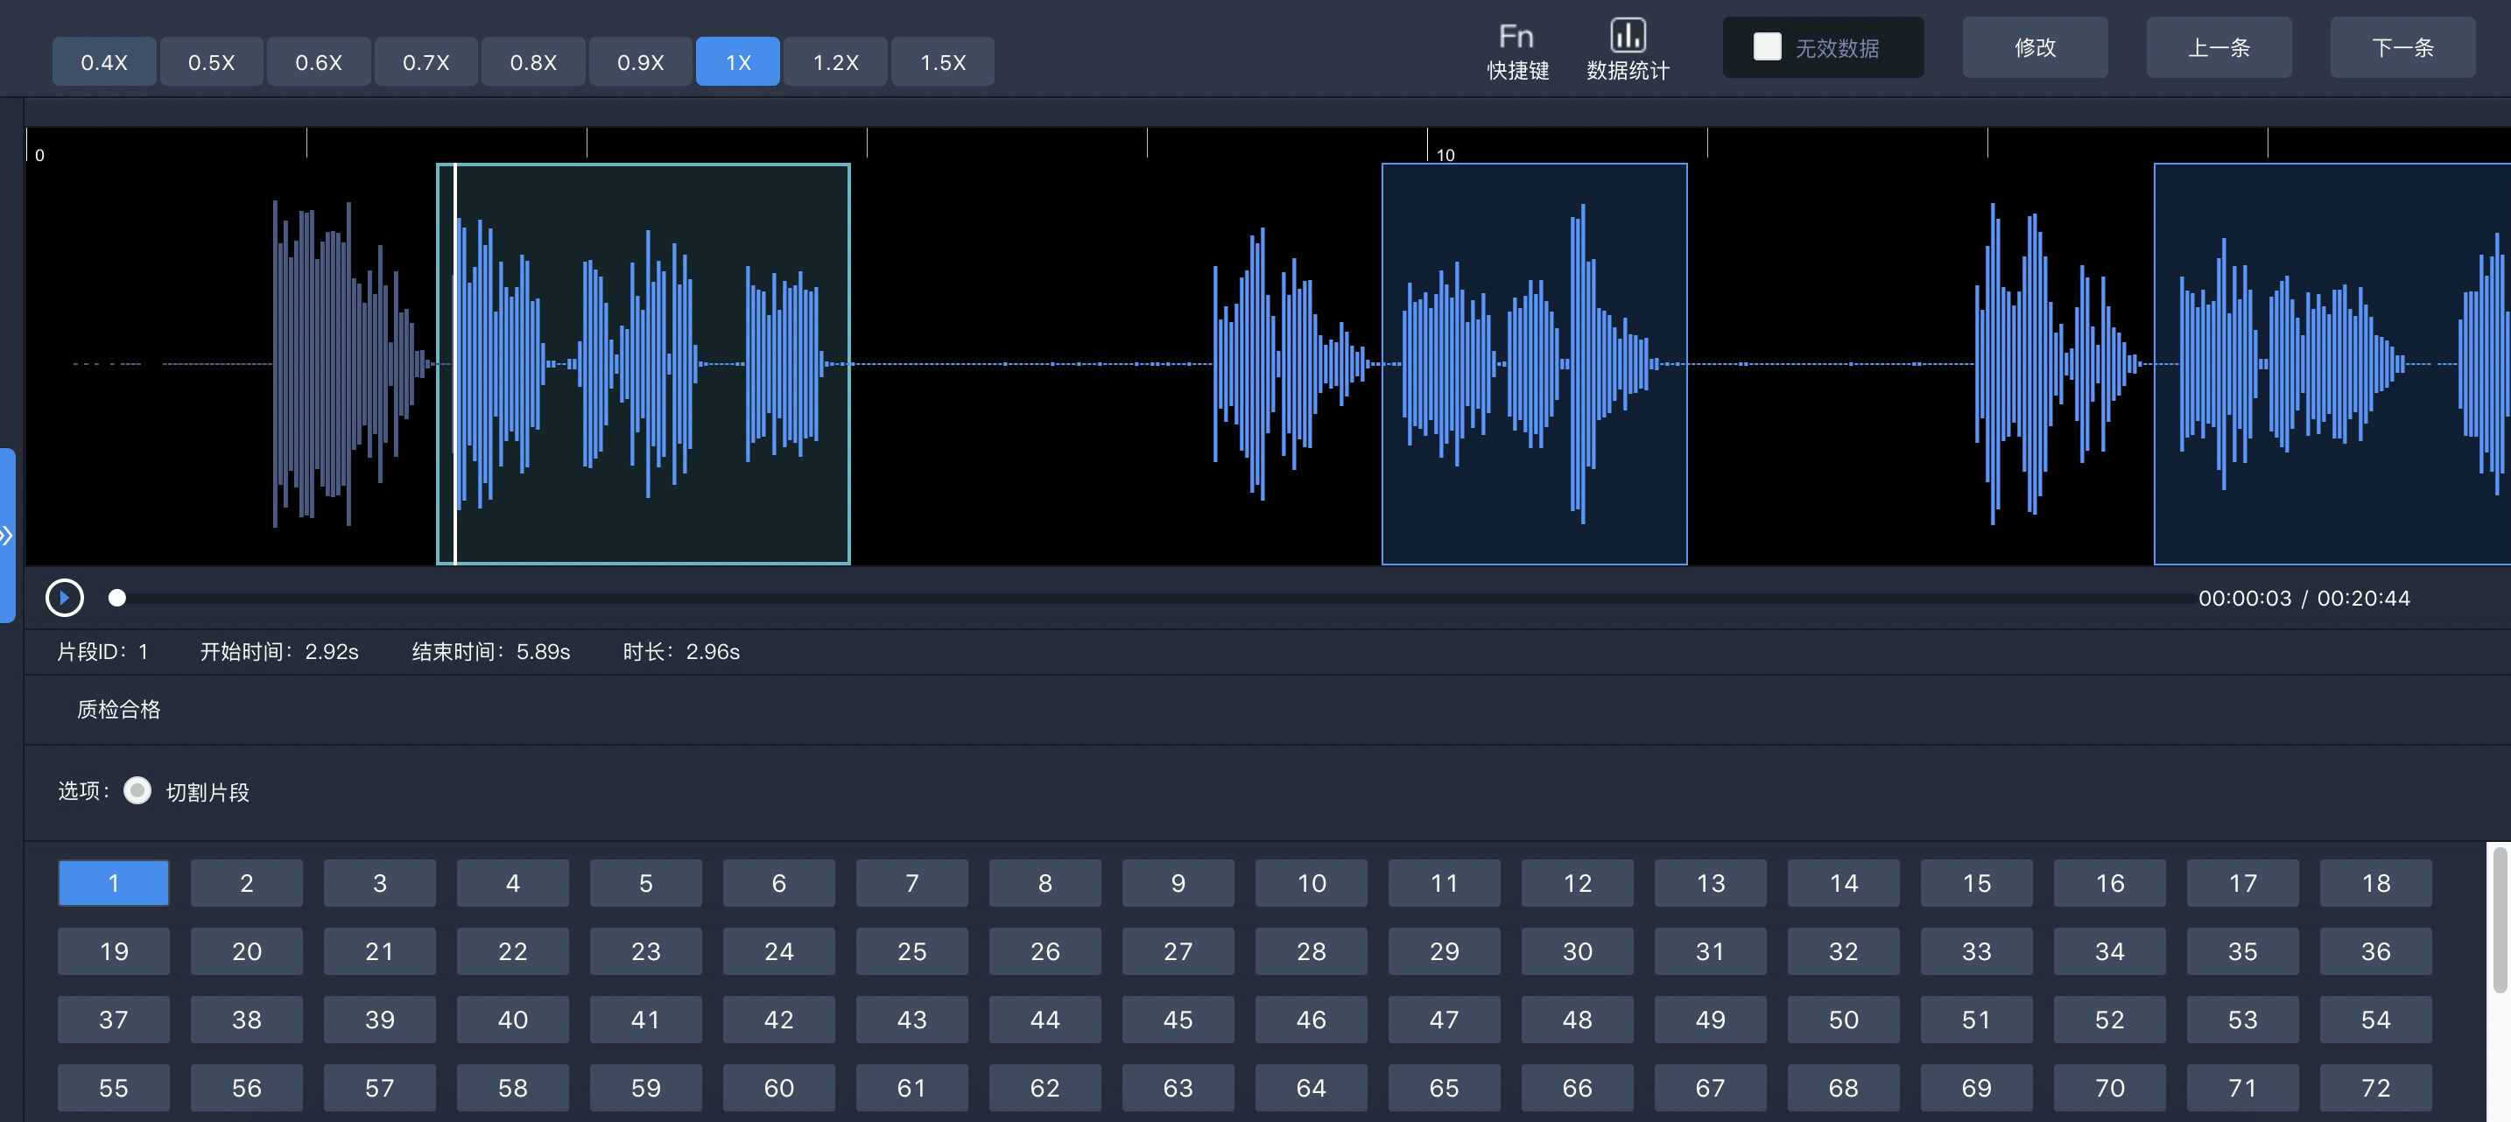Select segment button 9
The width and height of the screenshot is (2511, 1122).
pyautogui.click(x=1178, y=883)
